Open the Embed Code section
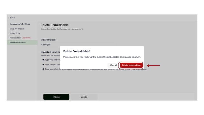 coord(15,33)
